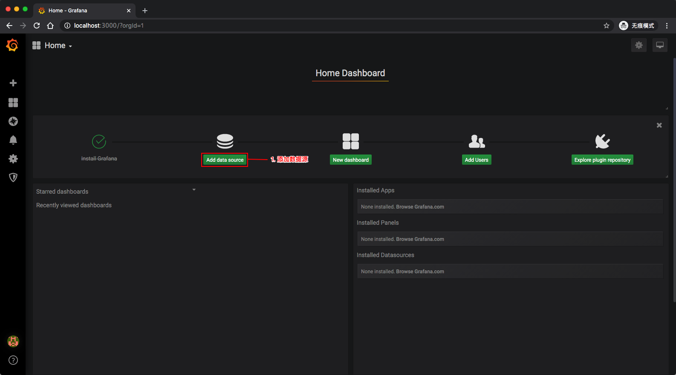Open the Alerting bell icon
Screen dimensions: 676x375
pyautogui.click(x=13, y=140)
